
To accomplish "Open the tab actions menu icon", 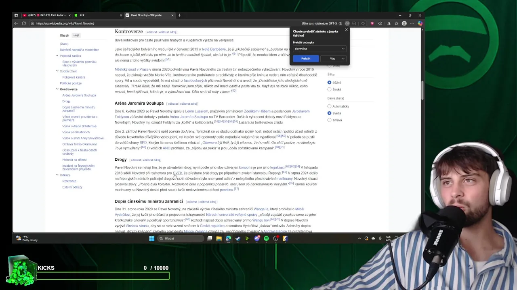I will 16,15.
